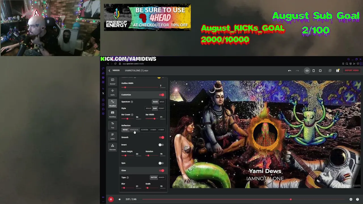The image size is (363, 204).
Task: Open browser search magnifier icon
Action: [349, 59]
